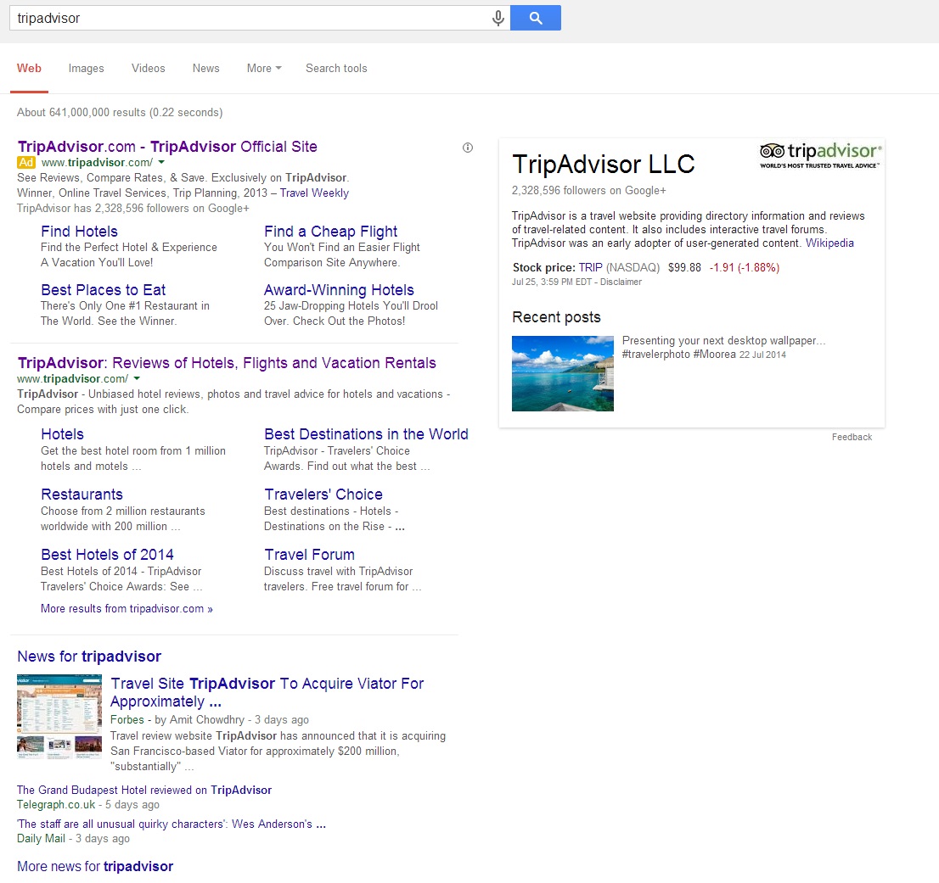The height and width of the screenshot is (883, 939).
Task: Open News for tripadvisor heading
Action: coord(89,657)
